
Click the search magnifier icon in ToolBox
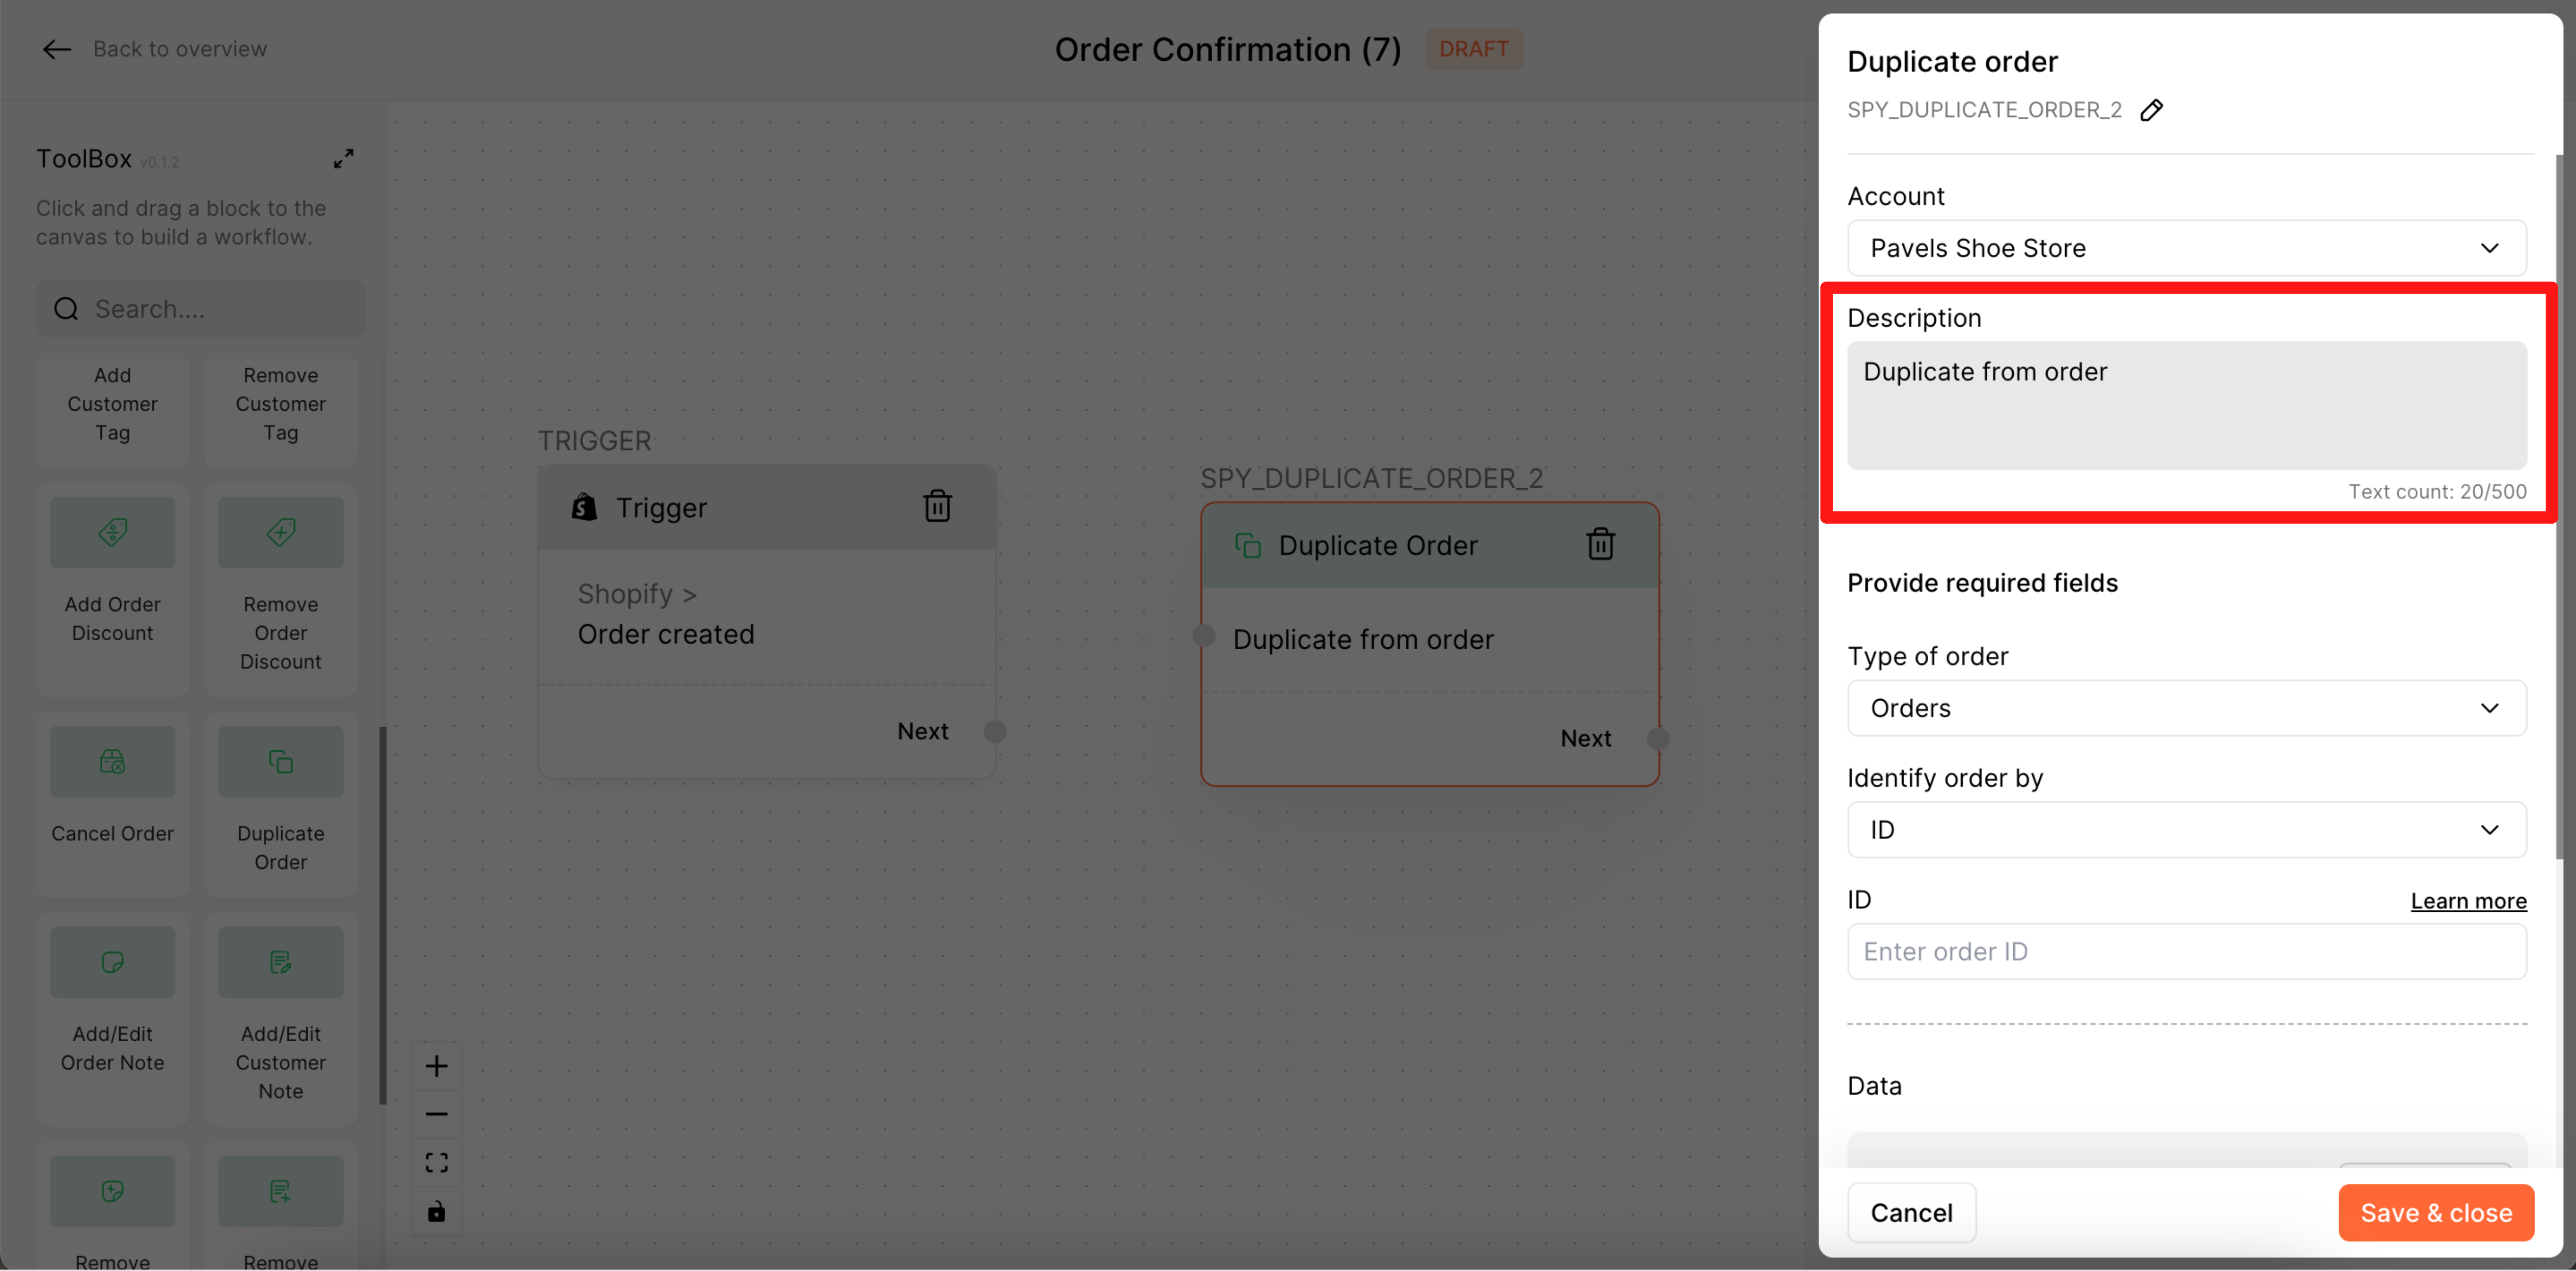pyautogui.click(x=66, y=309)
